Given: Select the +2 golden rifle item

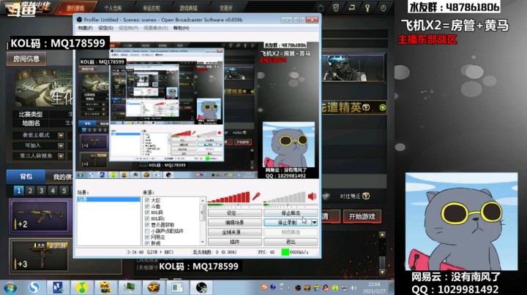Looking at the screenshot, I should point(41,216).
